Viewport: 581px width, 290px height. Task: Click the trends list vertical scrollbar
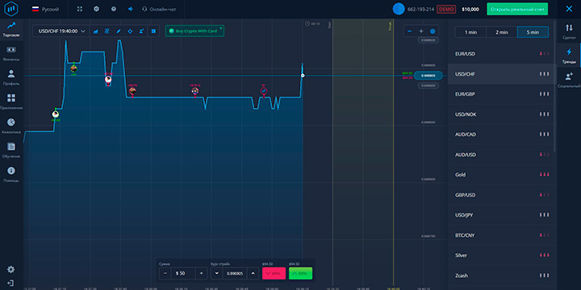(554, 87)
